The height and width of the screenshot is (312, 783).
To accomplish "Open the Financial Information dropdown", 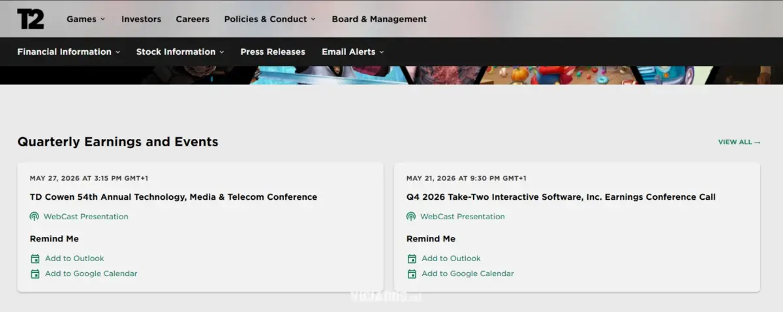I will [x=69, y=52].
